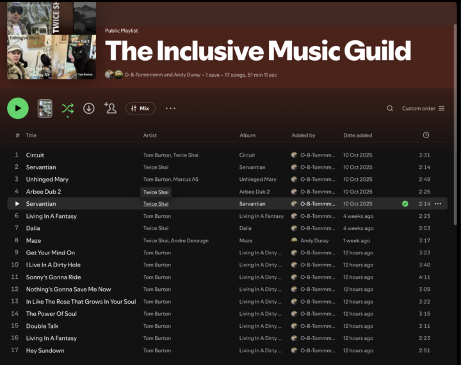Image resolution: width=461 pixels, height=365 pixels.
Task: Sort by the Added by column header
Action: (x=303, y=136)
